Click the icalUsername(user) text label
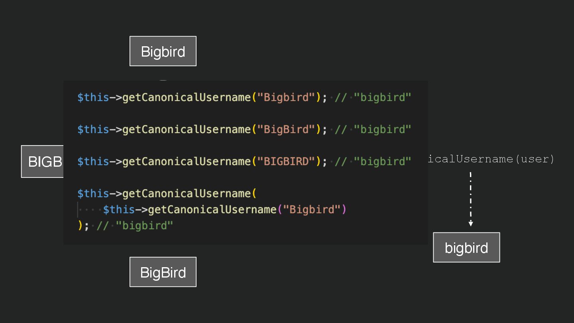 click(x=491, y=159)
